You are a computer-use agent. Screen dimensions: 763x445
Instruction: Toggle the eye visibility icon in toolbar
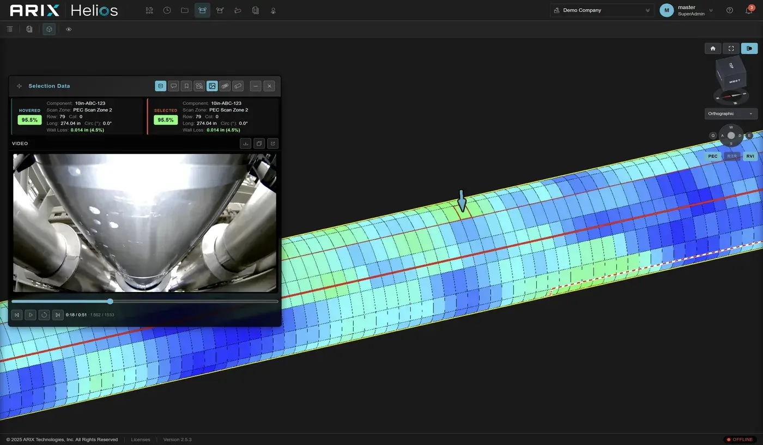coord(69,29)
